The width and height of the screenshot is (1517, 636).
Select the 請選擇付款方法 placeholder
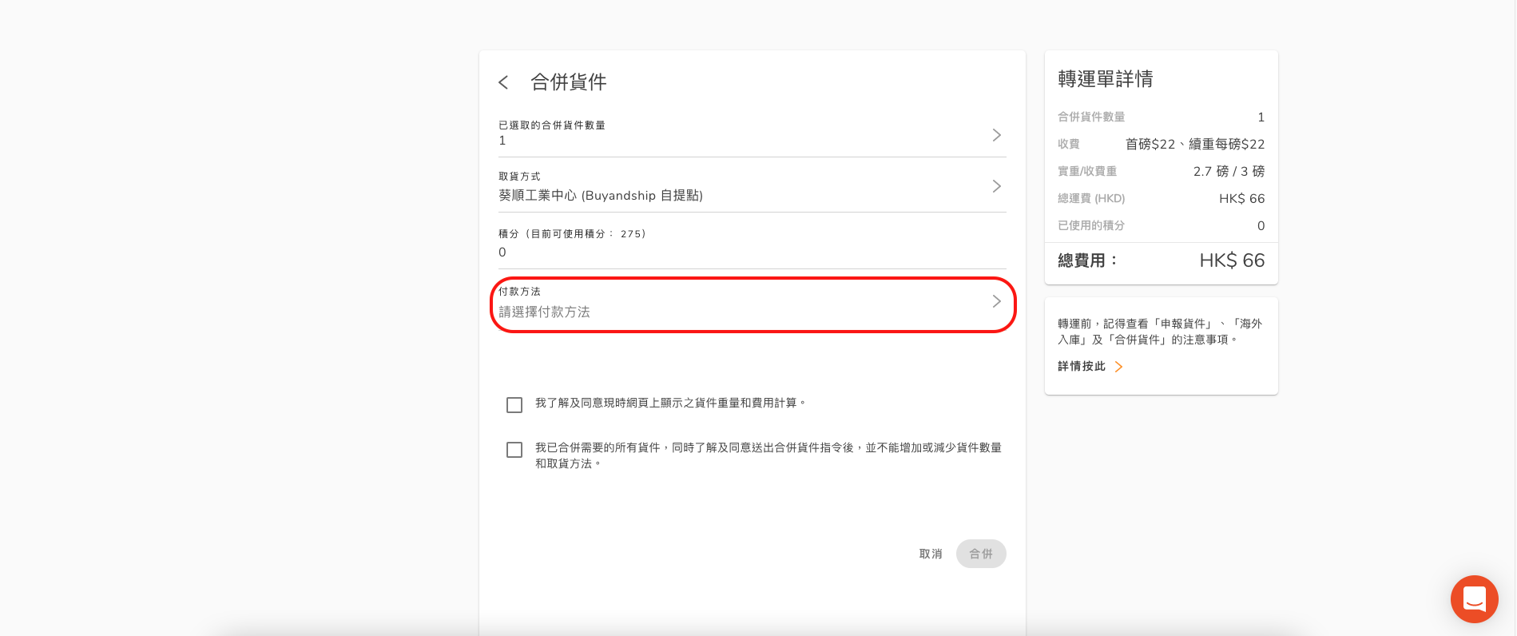pos(545,312)
